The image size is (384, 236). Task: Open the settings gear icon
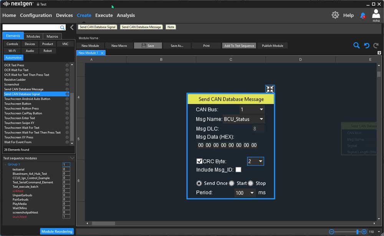pos(335,15)
